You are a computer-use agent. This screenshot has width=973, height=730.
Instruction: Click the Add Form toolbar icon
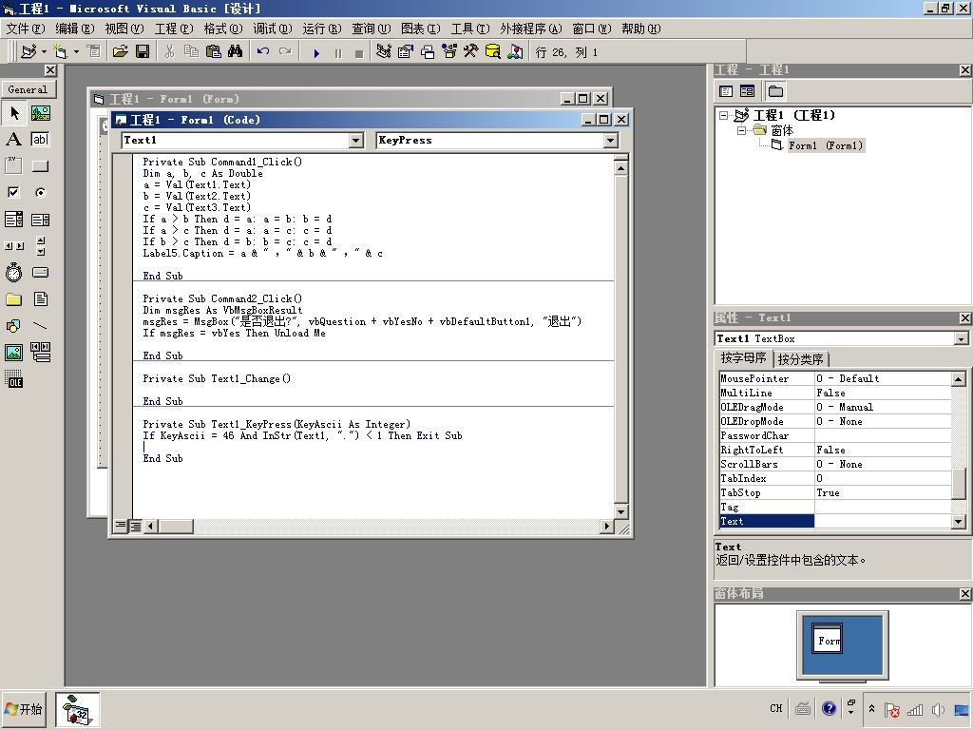[60, 52]
